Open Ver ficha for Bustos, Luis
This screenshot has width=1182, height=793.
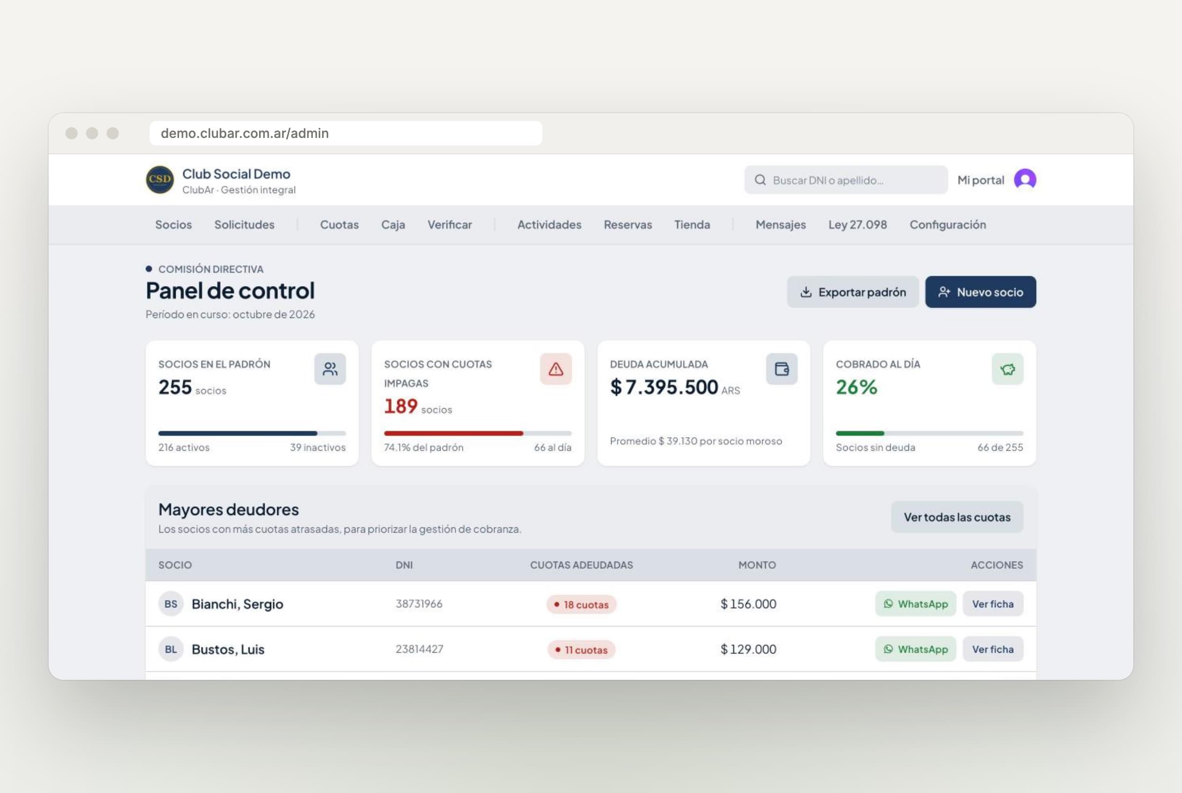click(x=992, y=649)
